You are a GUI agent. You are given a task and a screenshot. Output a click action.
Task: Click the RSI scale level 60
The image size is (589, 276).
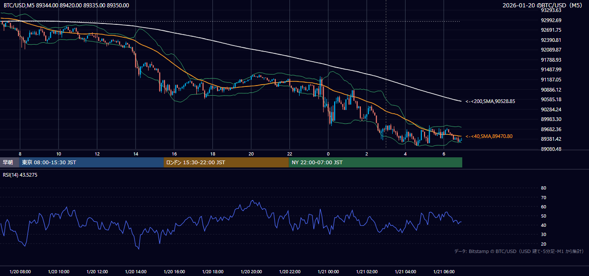click(x=544, y=207)
